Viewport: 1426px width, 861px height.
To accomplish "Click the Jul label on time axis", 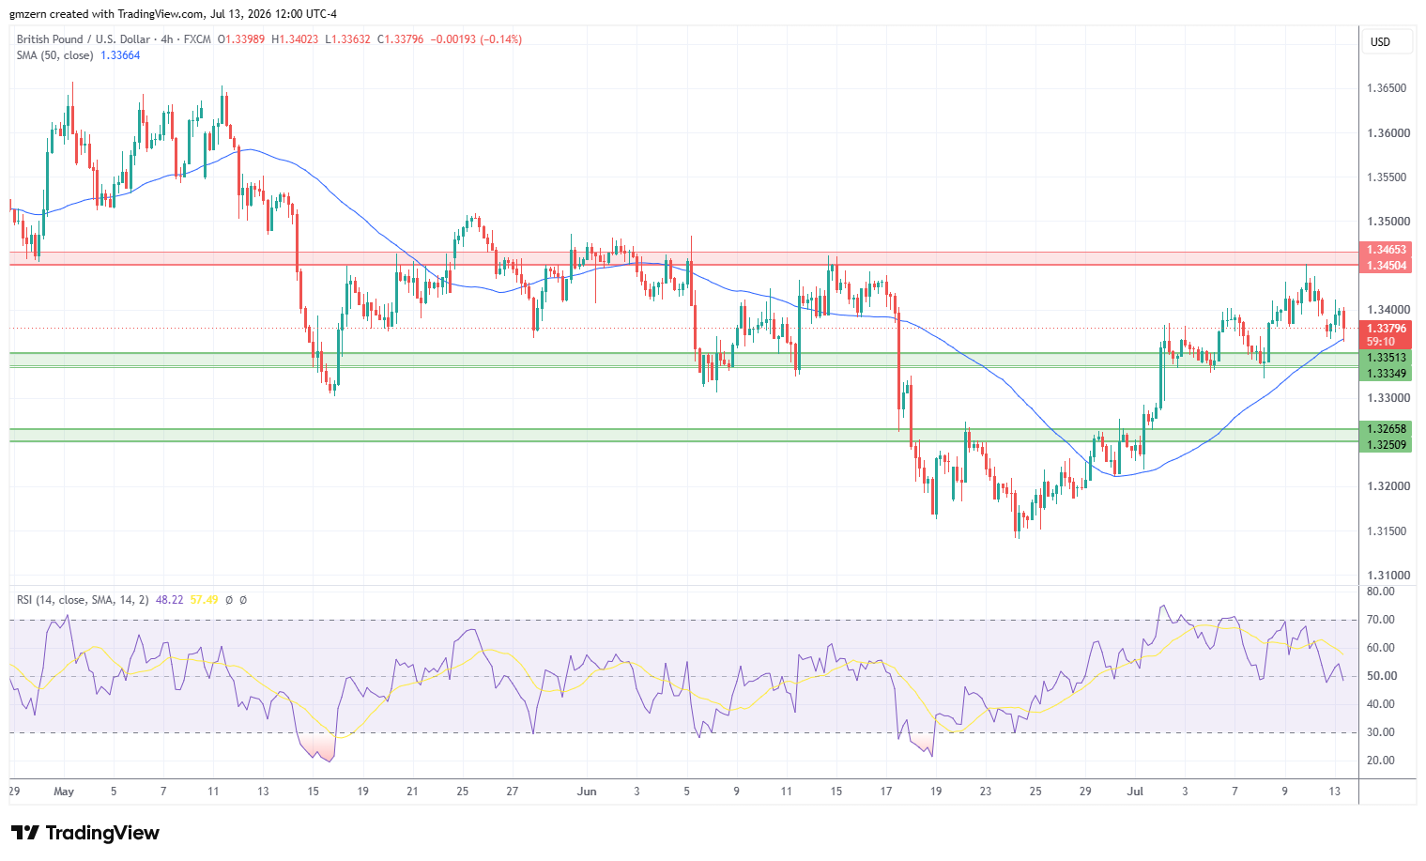I will (1135, 792).
